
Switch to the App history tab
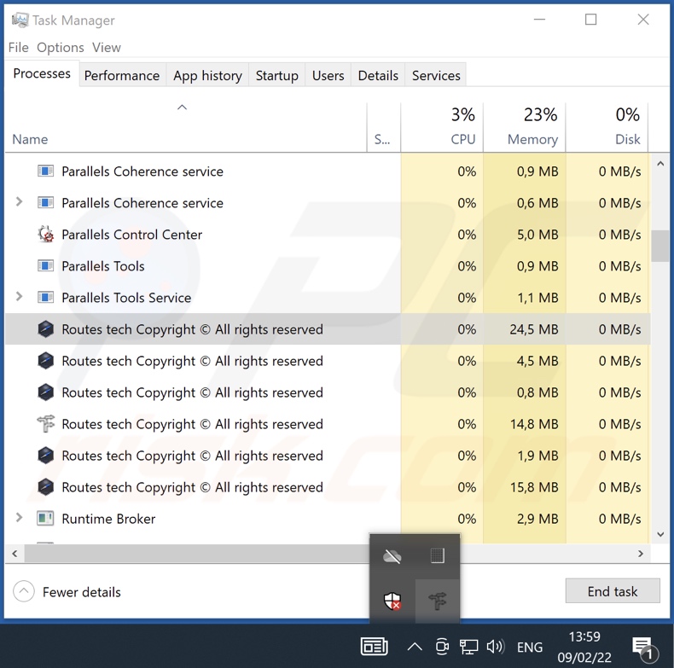207,75
